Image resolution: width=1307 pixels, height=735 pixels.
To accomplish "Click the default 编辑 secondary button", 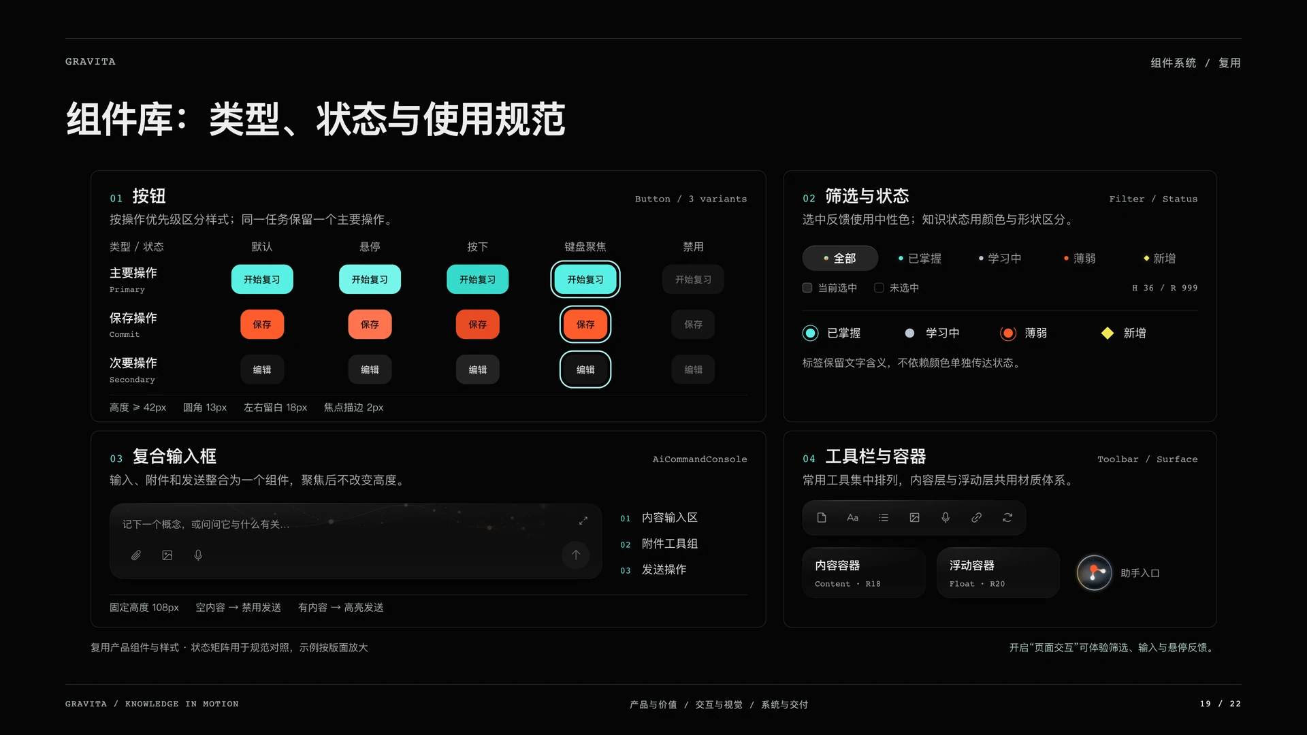I will 262,370.
